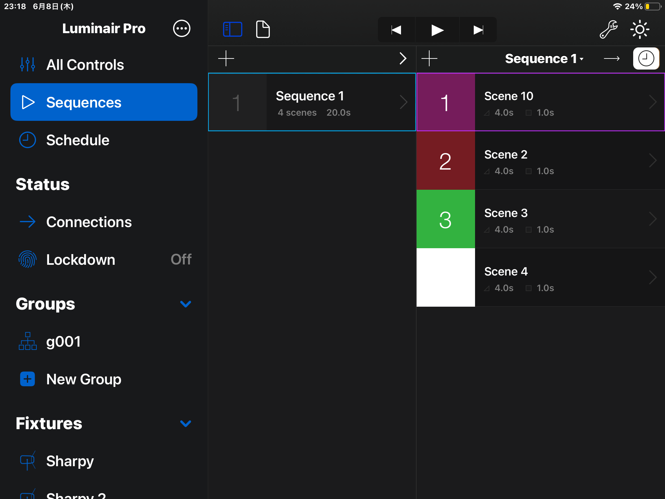This screenshot has width=665, height=499.
Task: Open the document file icon
Action: point(263,30)
